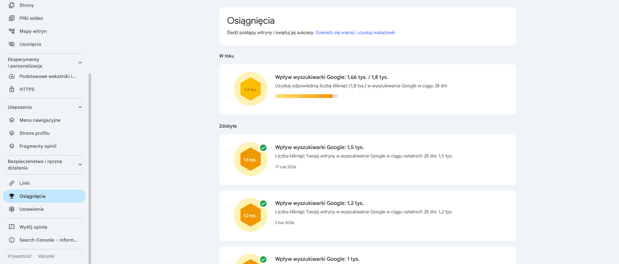This screenshot has height=264, width=619.
Task: Open the Prywatność footer link
Action: (x=20, y=256)
